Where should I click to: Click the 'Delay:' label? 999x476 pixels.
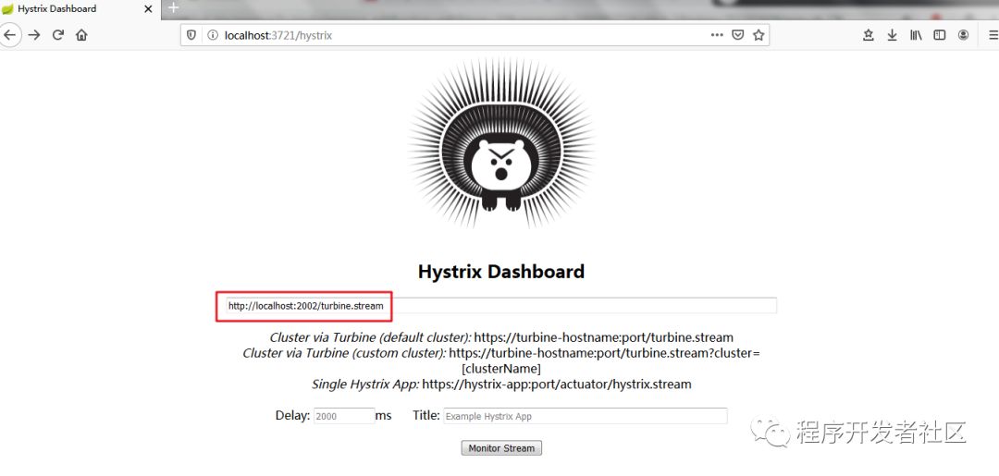[292, 416]
